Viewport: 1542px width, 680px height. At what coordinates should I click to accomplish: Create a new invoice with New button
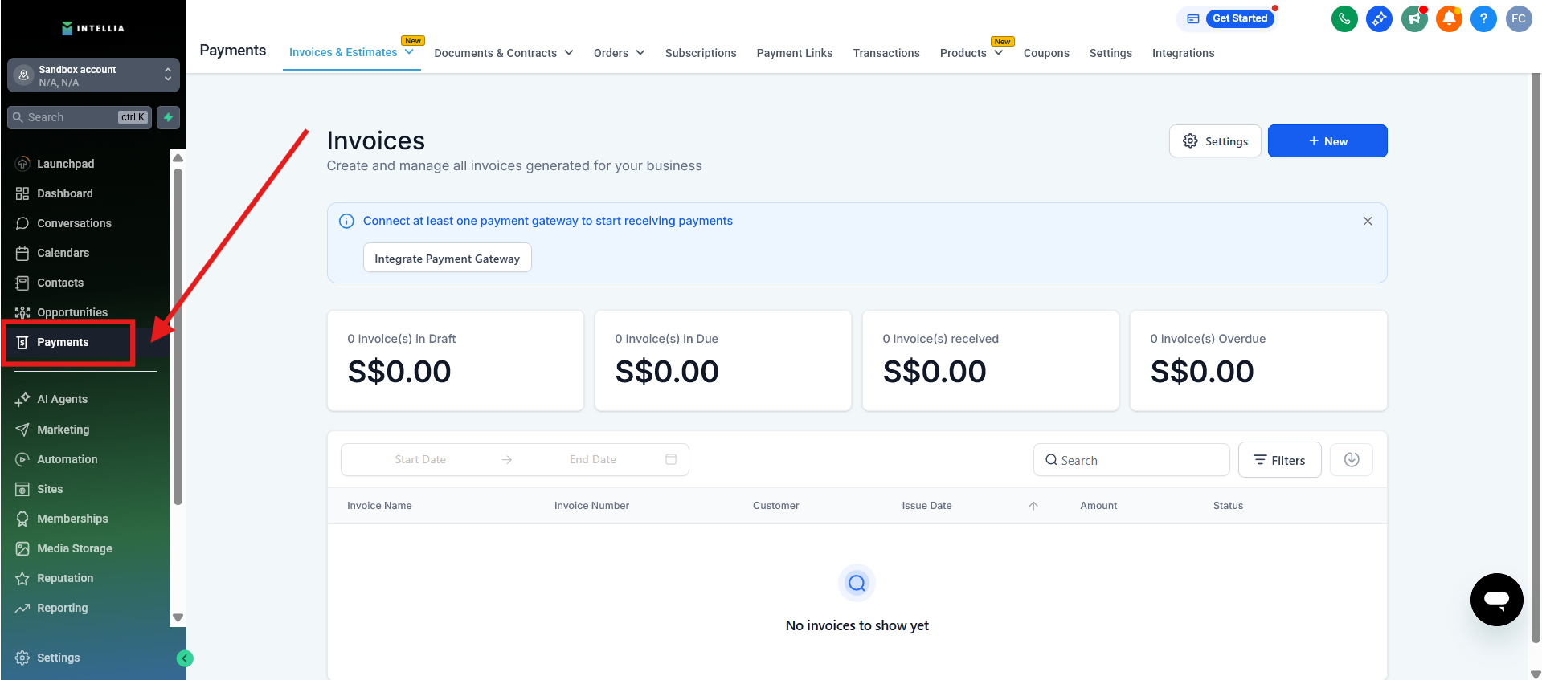pos(1327,141)
